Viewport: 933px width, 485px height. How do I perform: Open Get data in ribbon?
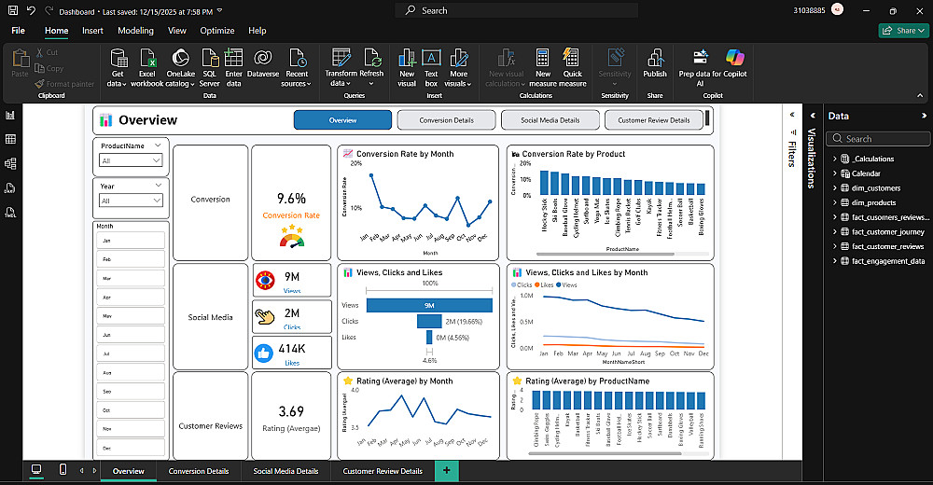click(118, 68)
